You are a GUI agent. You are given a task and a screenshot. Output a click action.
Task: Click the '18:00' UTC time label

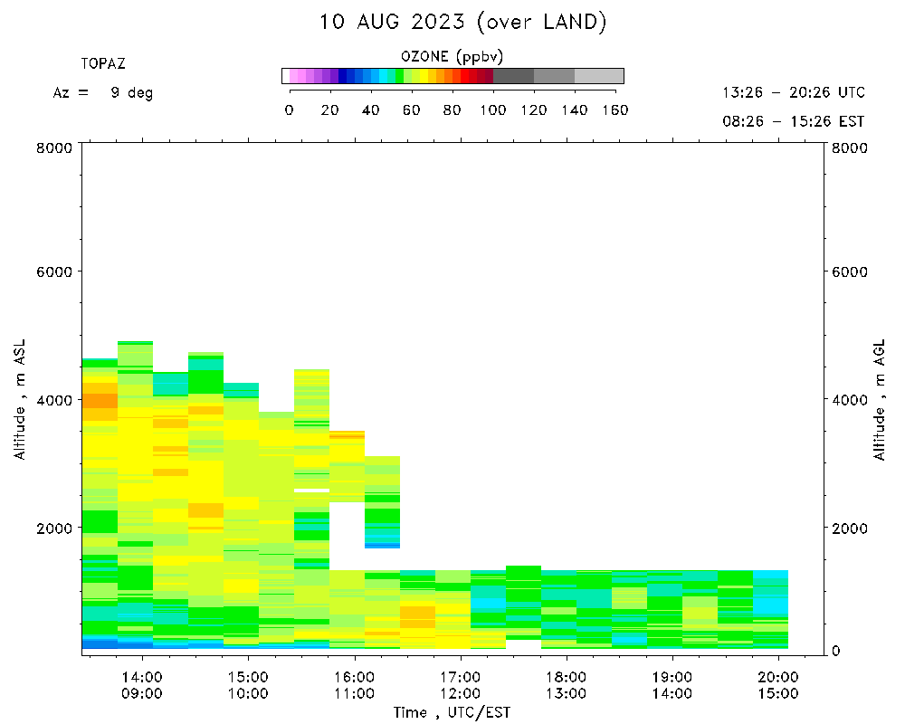[567, 677]
